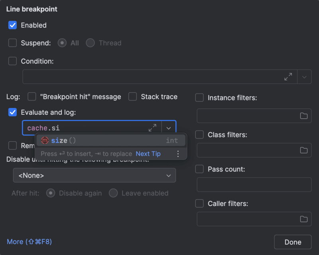This screenshot has width=319, height=255.
Task: Click the Next Tip link
Action: (148, 154)
